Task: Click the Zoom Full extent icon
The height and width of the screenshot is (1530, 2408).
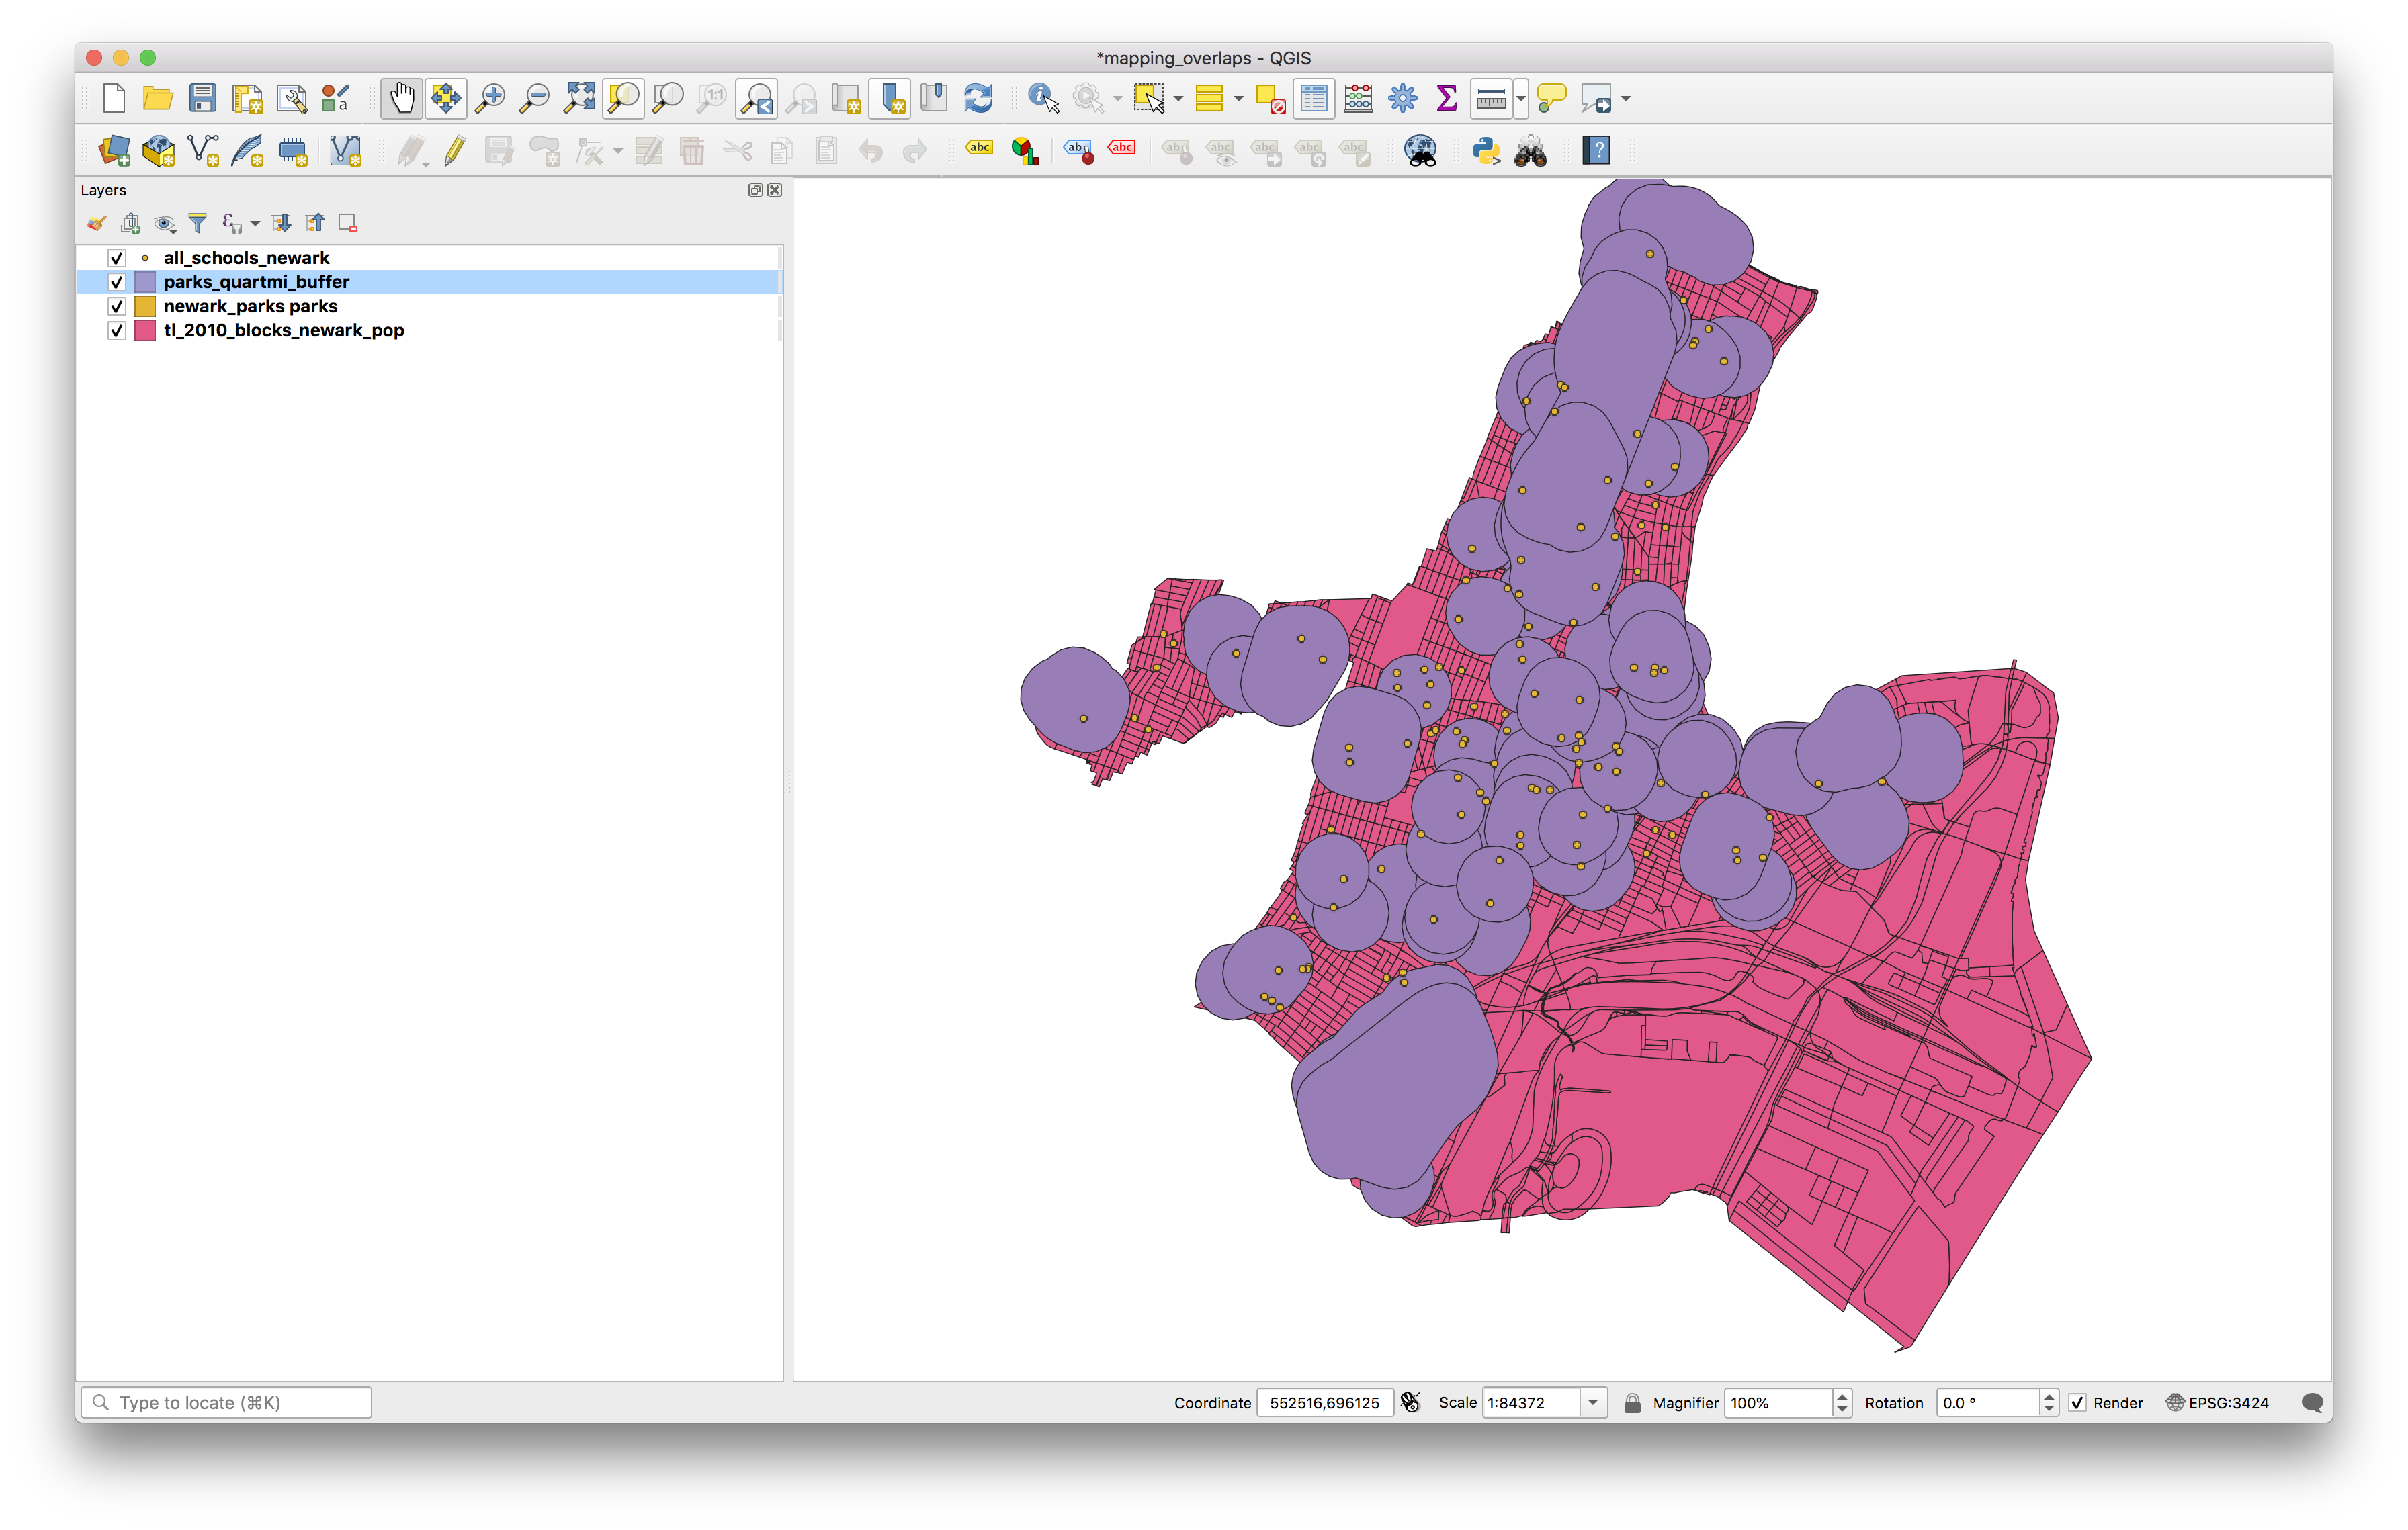Action: [x=579, y=98]
